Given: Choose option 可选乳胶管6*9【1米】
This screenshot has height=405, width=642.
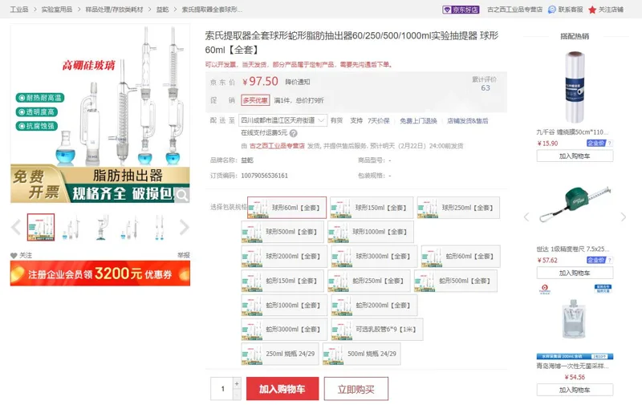Looking at the screenshot, I should 376,330.
